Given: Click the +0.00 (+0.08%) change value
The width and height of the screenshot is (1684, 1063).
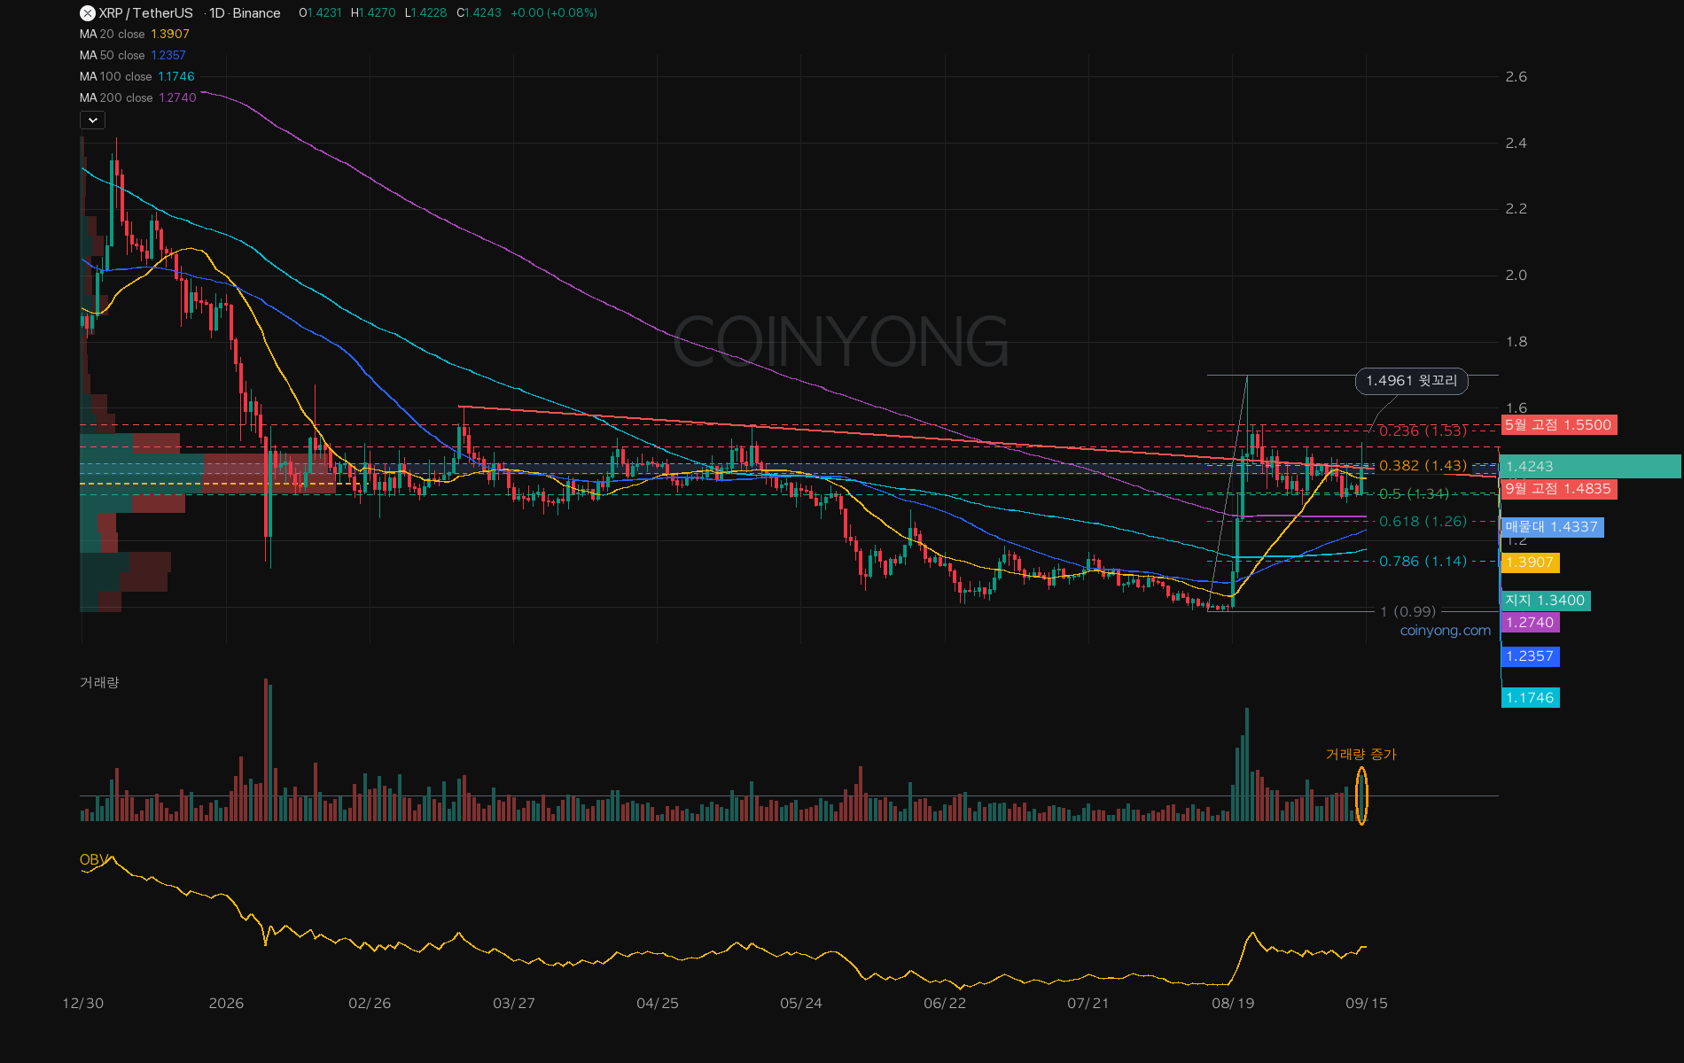Looking at the screenshot, I should point(554,13).
